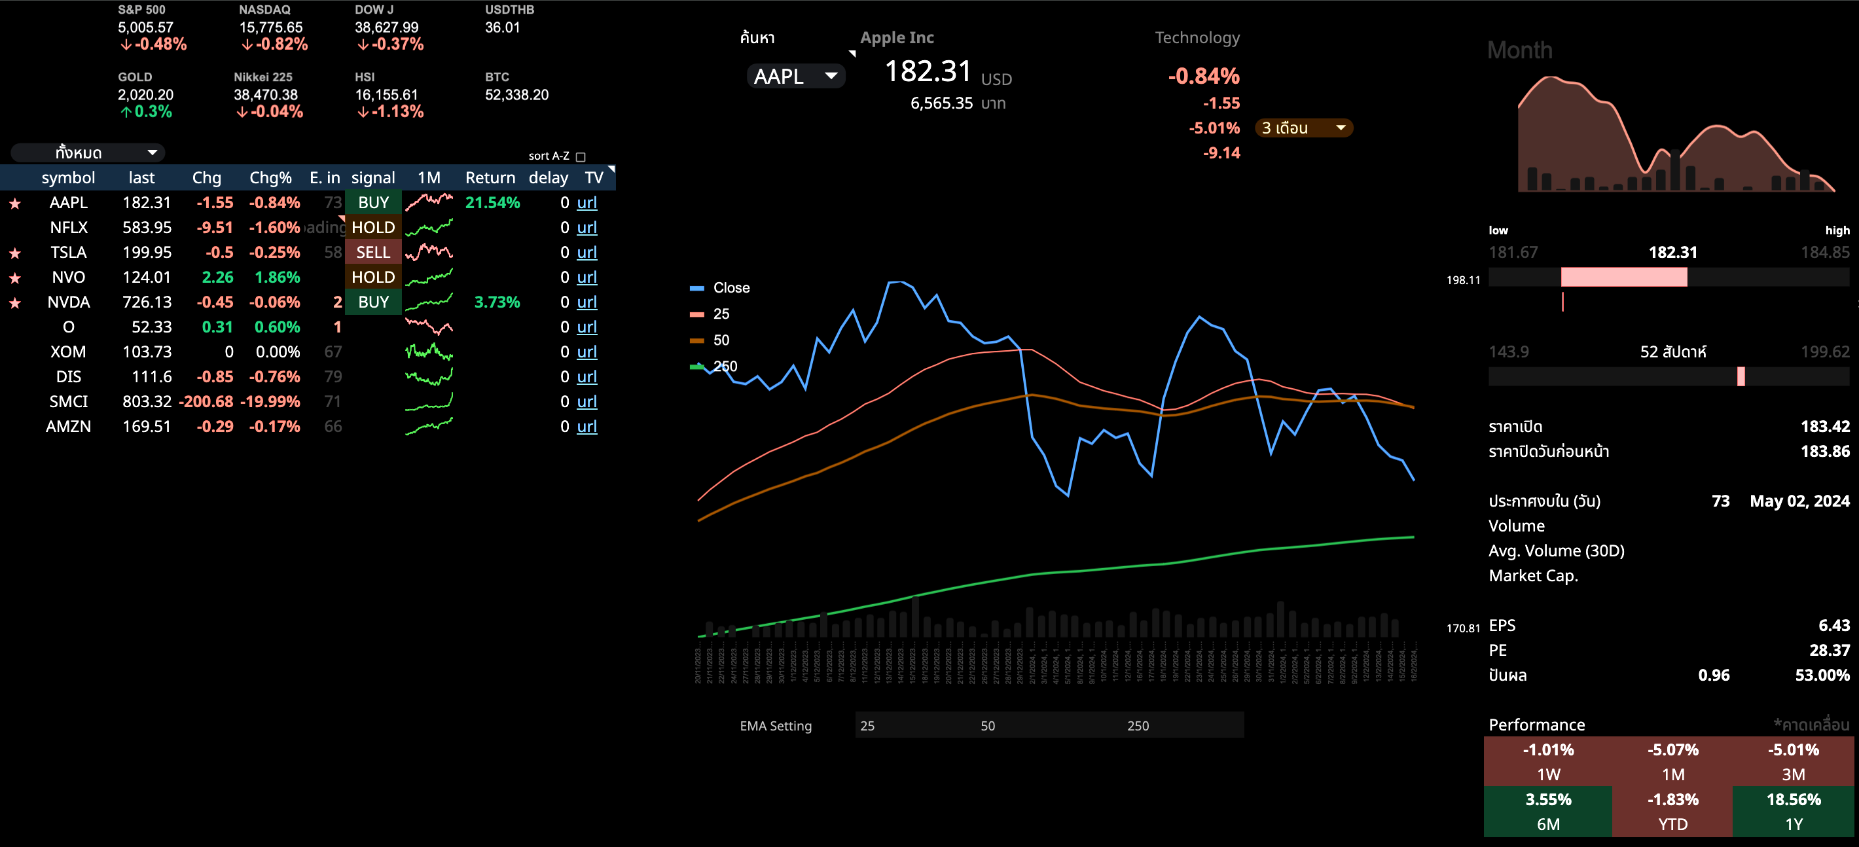Open the TSLA row url link
The image size is (1859, 847).
click(x=587, y=253)
